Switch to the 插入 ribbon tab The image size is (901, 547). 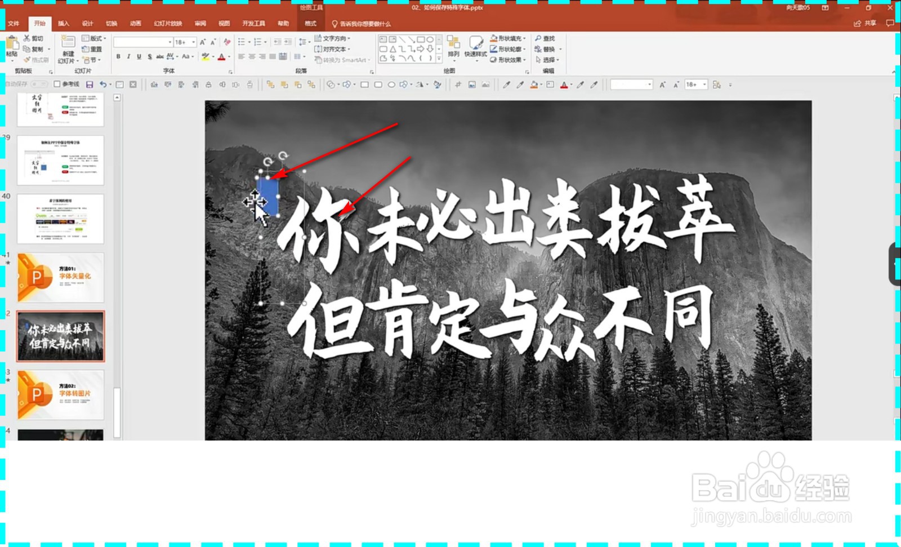(62, 23)
